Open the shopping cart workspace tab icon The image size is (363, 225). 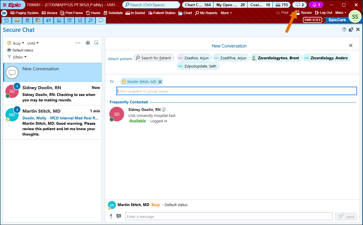80,20
